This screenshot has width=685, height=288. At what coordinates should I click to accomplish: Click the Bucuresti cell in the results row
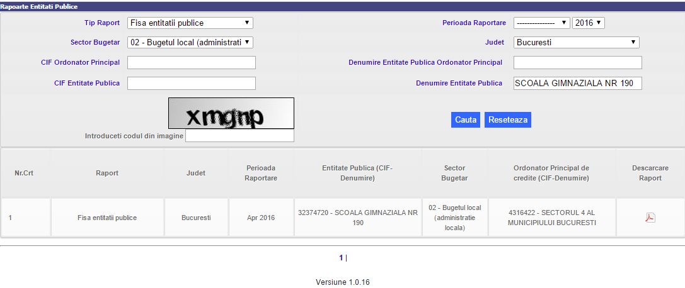point(196,218)
